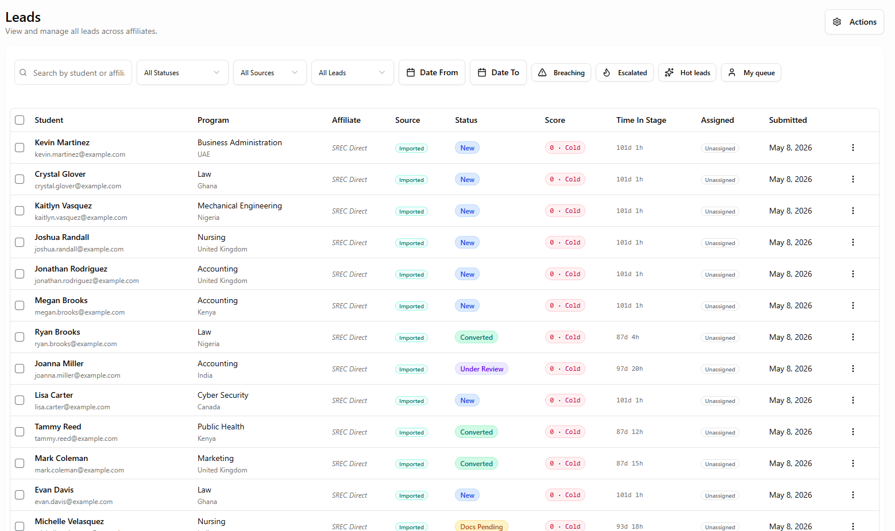Open row menu for Kevin Martinez
The width and height of the screenshot is (895, 531).
click(853, 148)
